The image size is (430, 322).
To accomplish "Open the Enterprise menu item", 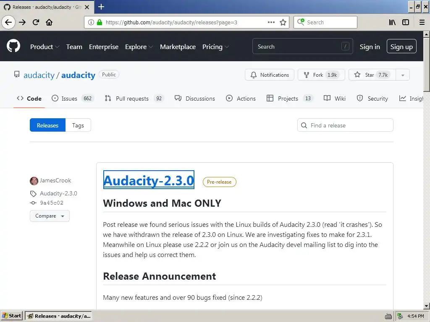I will [104, 47].
